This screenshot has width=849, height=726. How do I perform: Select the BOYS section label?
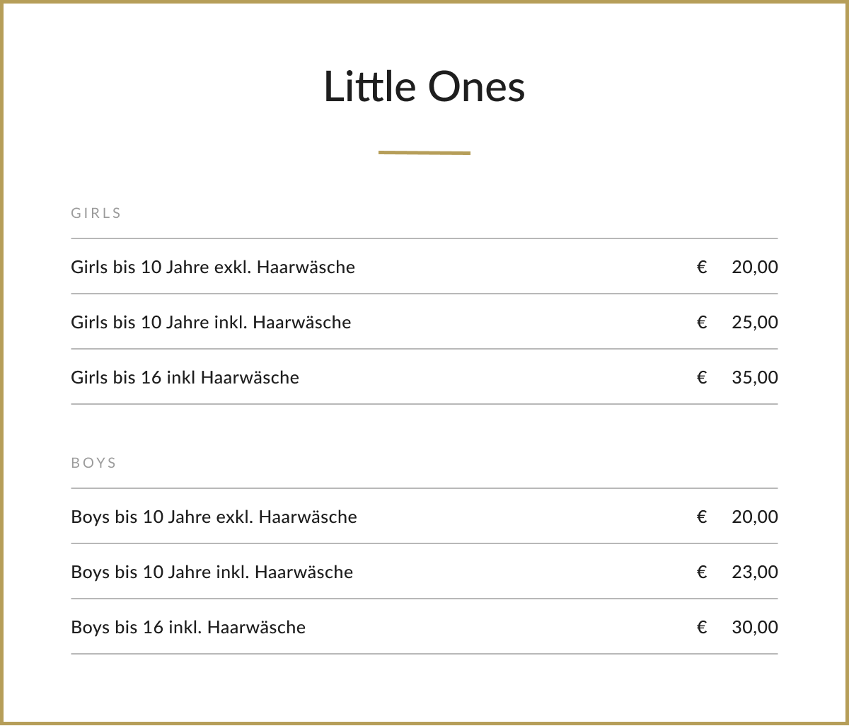[x=93, y=463]
